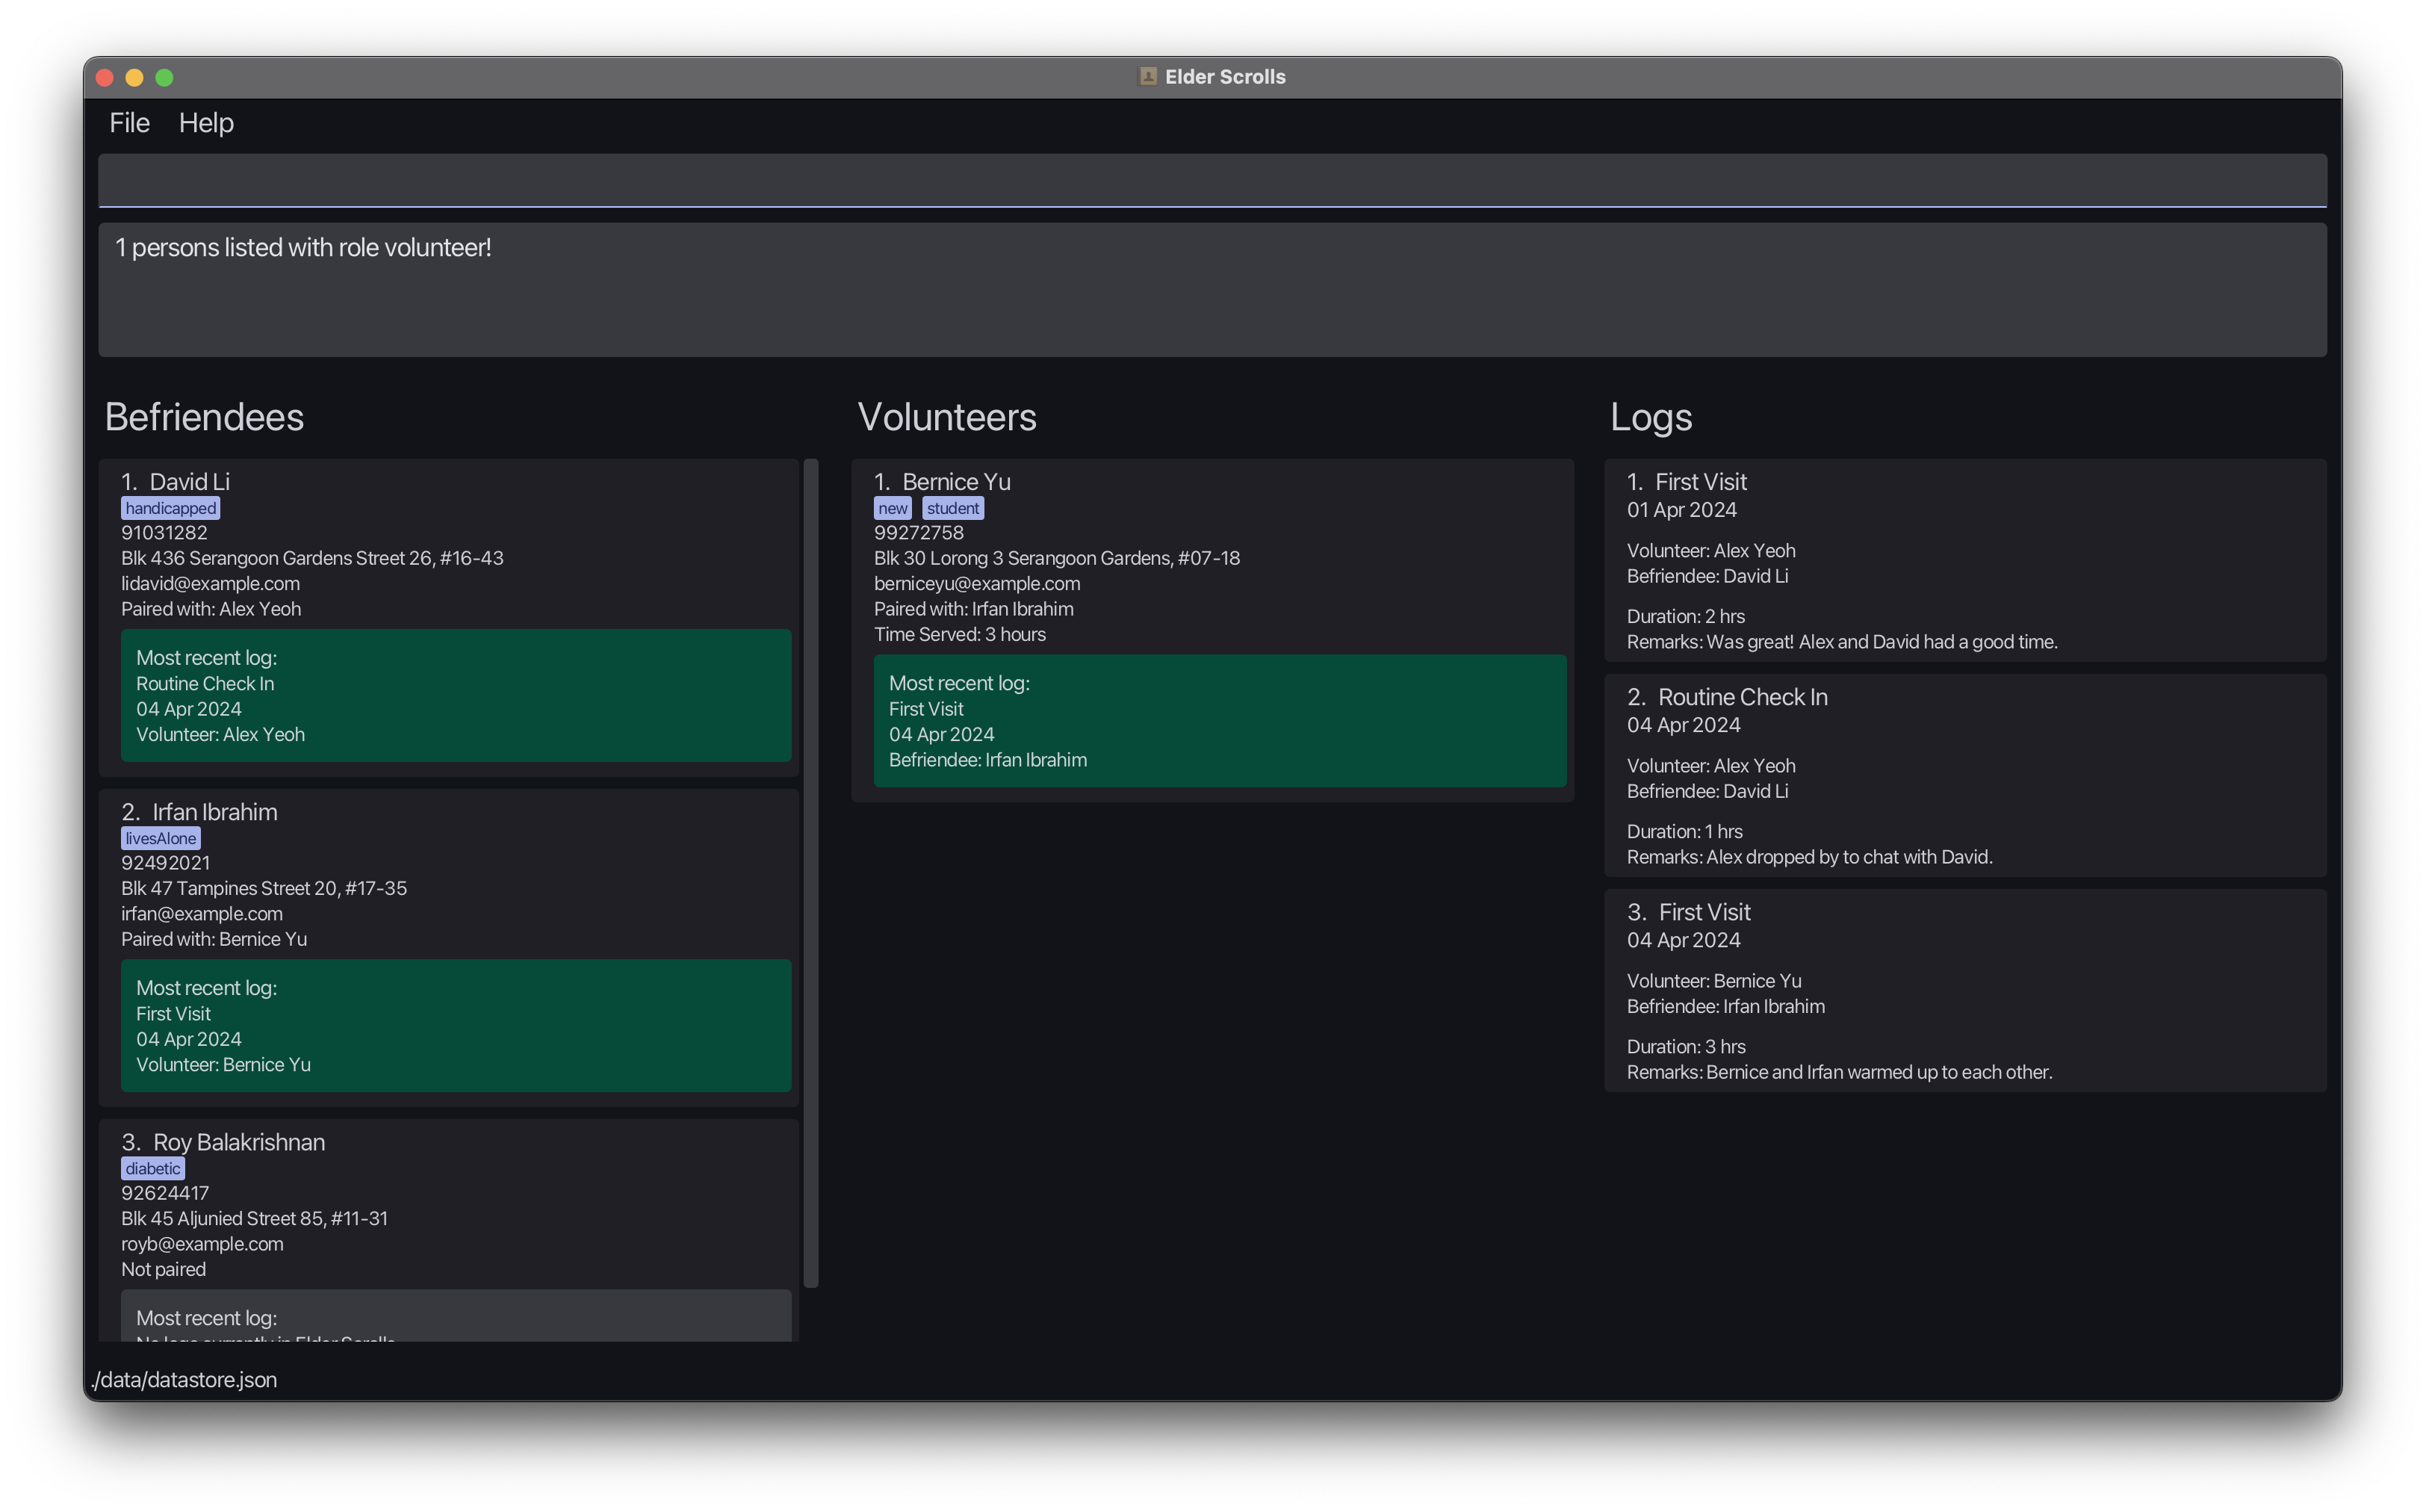This screenshot has height=1512, width=2426.
Task: Open the File menu
Action: (129, 122)
